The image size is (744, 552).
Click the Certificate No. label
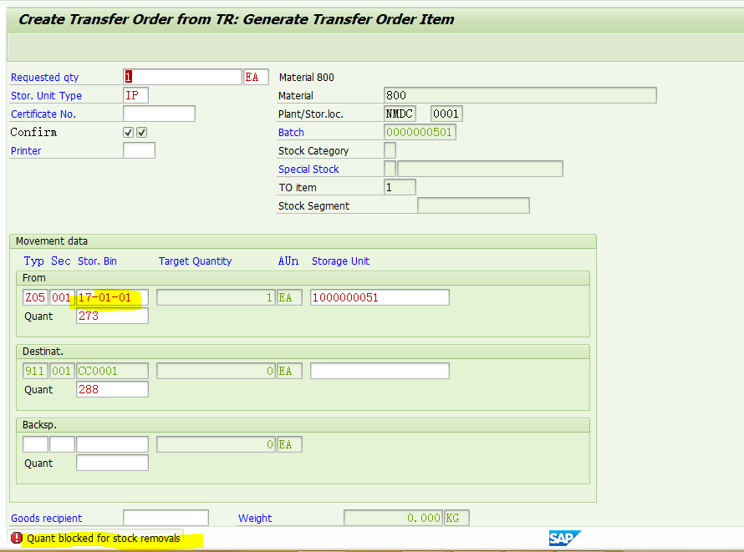(43, 114)
